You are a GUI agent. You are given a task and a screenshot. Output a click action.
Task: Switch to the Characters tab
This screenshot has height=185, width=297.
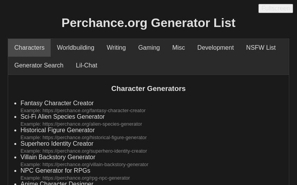29,48
